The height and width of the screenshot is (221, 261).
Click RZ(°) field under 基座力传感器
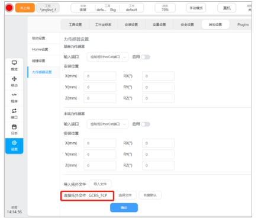(158, 98)
